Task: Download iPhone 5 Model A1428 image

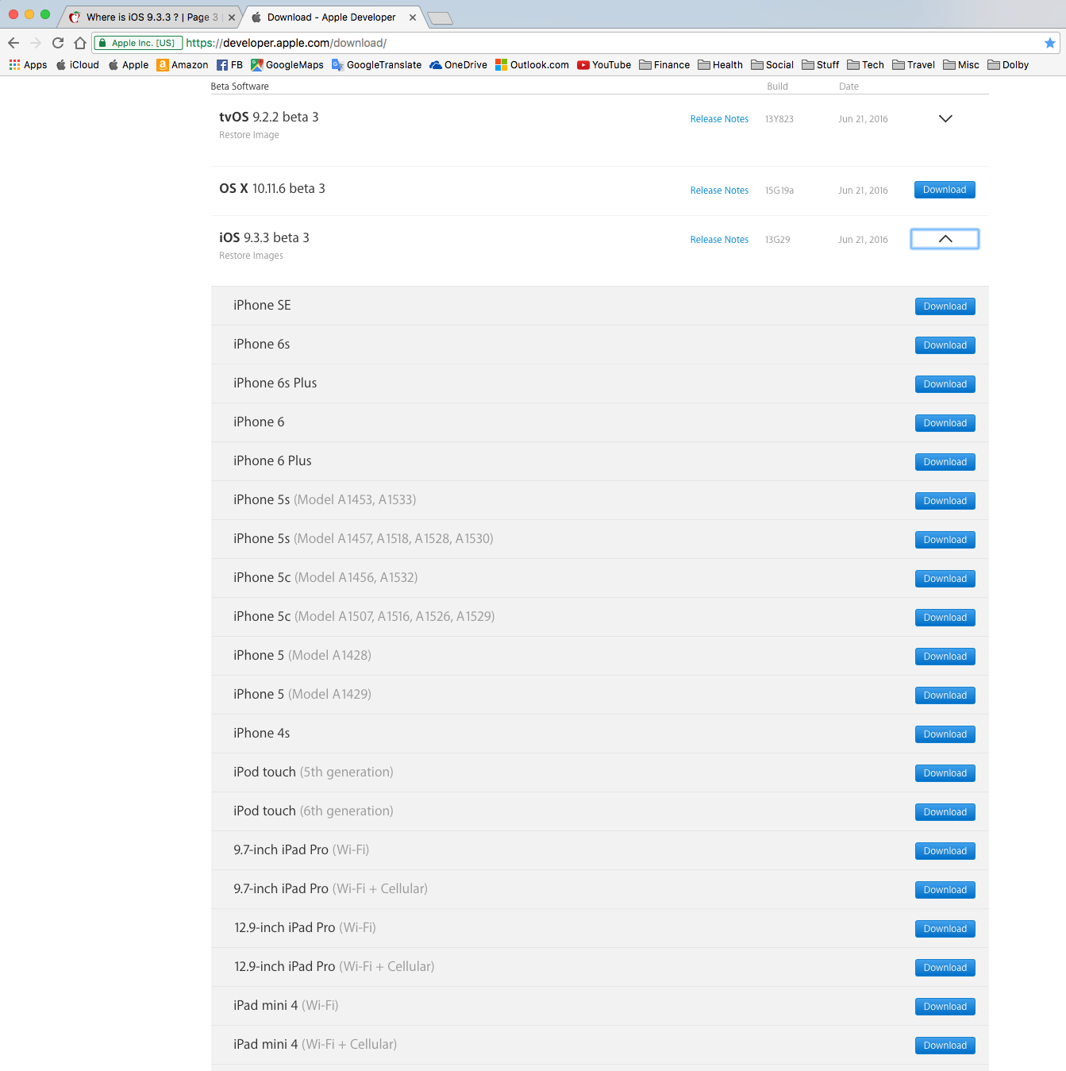Action: [x=945, y=657]
